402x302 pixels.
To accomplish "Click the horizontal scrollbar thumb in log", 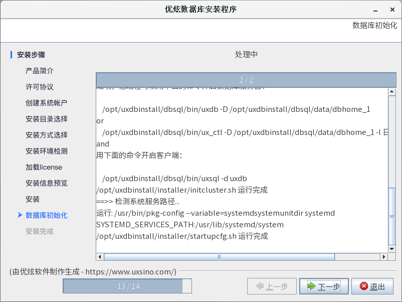I will pyautogui.click(x=219, y=257).
